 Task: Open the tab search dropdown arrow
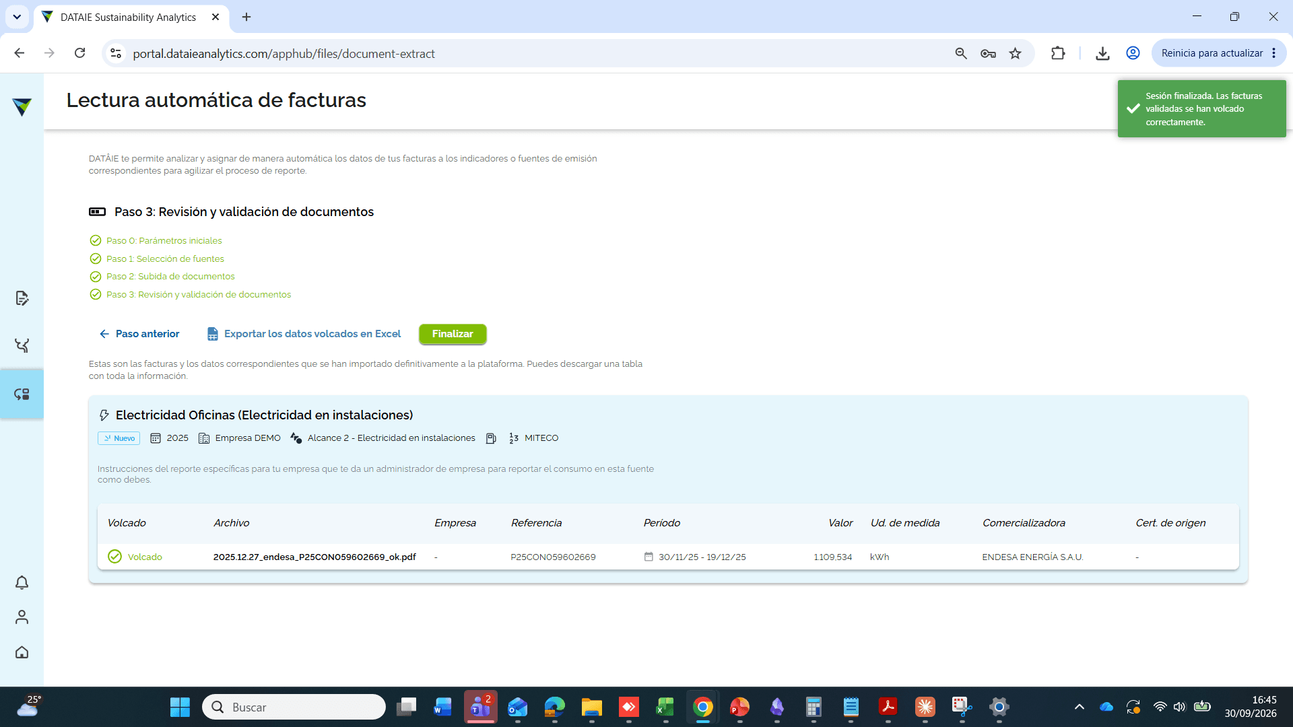coord(17,17)
